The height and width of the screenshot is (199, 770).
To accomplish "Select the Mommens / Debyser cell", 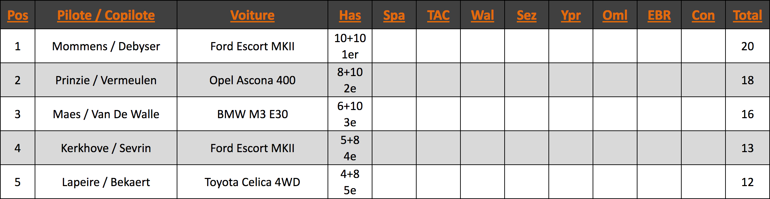I will coord(106,46).
